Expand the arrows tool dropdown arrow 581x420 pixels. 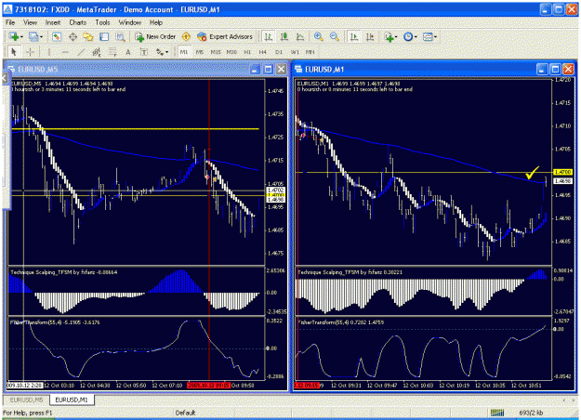click(167, 53)
